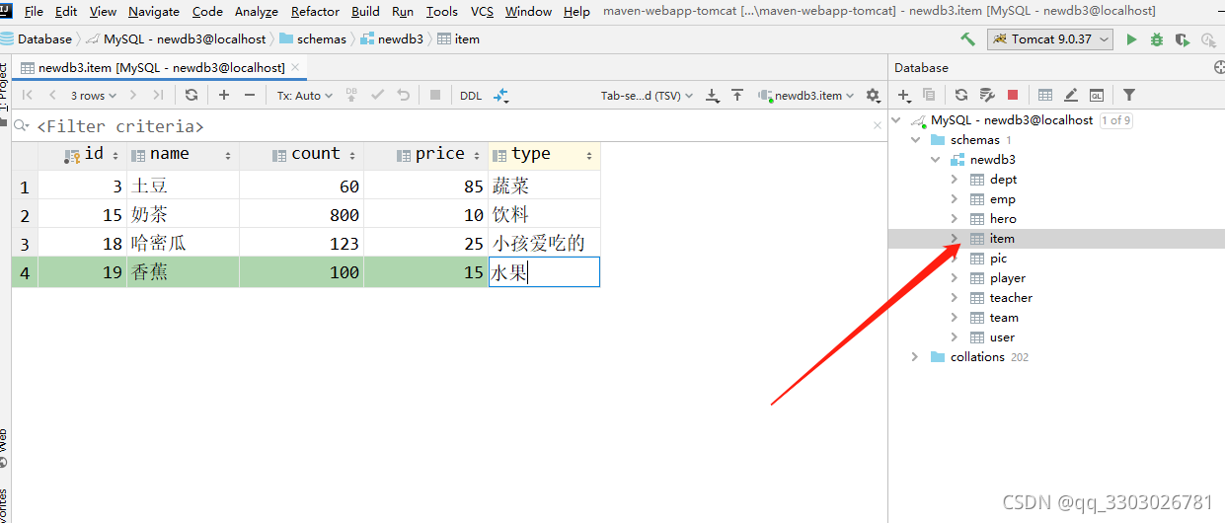This screenshot has height=523, width=1225.
Task: Select the teacher table in tree
Action: coord(1011,298)
